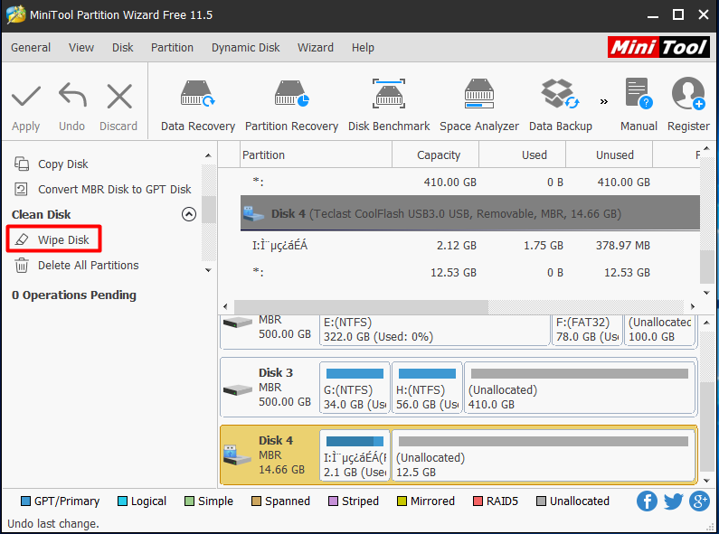Expand toolbar overflow chevron
The height and width of the screenshot is (534, 719).
tap(604, 102)
